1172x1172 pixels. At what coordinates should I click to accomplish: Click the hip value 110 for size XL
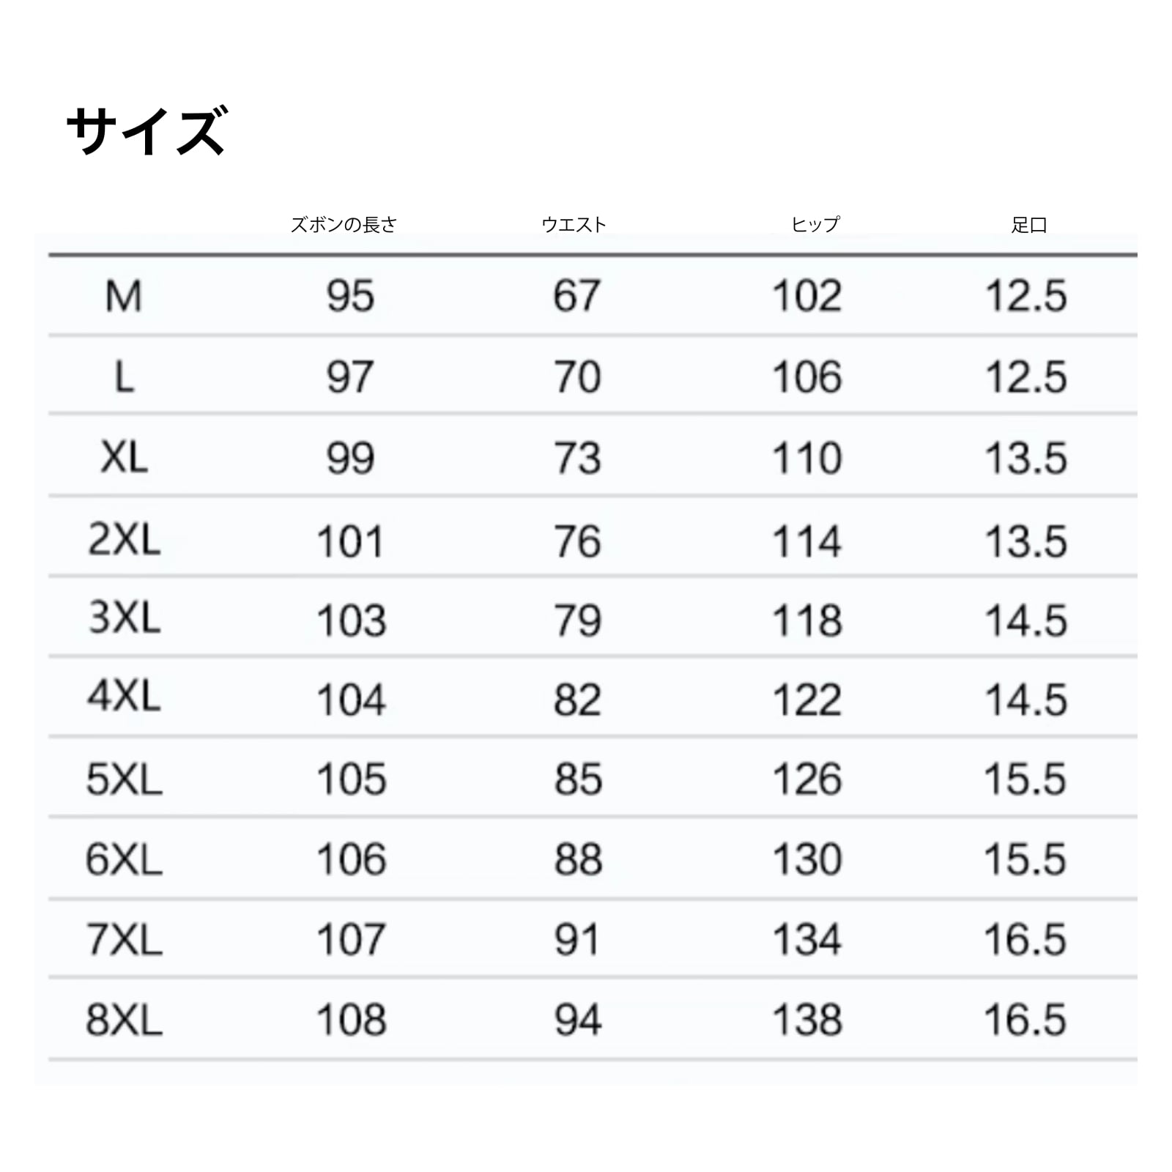pyautogui.click(x=807, y=459)
